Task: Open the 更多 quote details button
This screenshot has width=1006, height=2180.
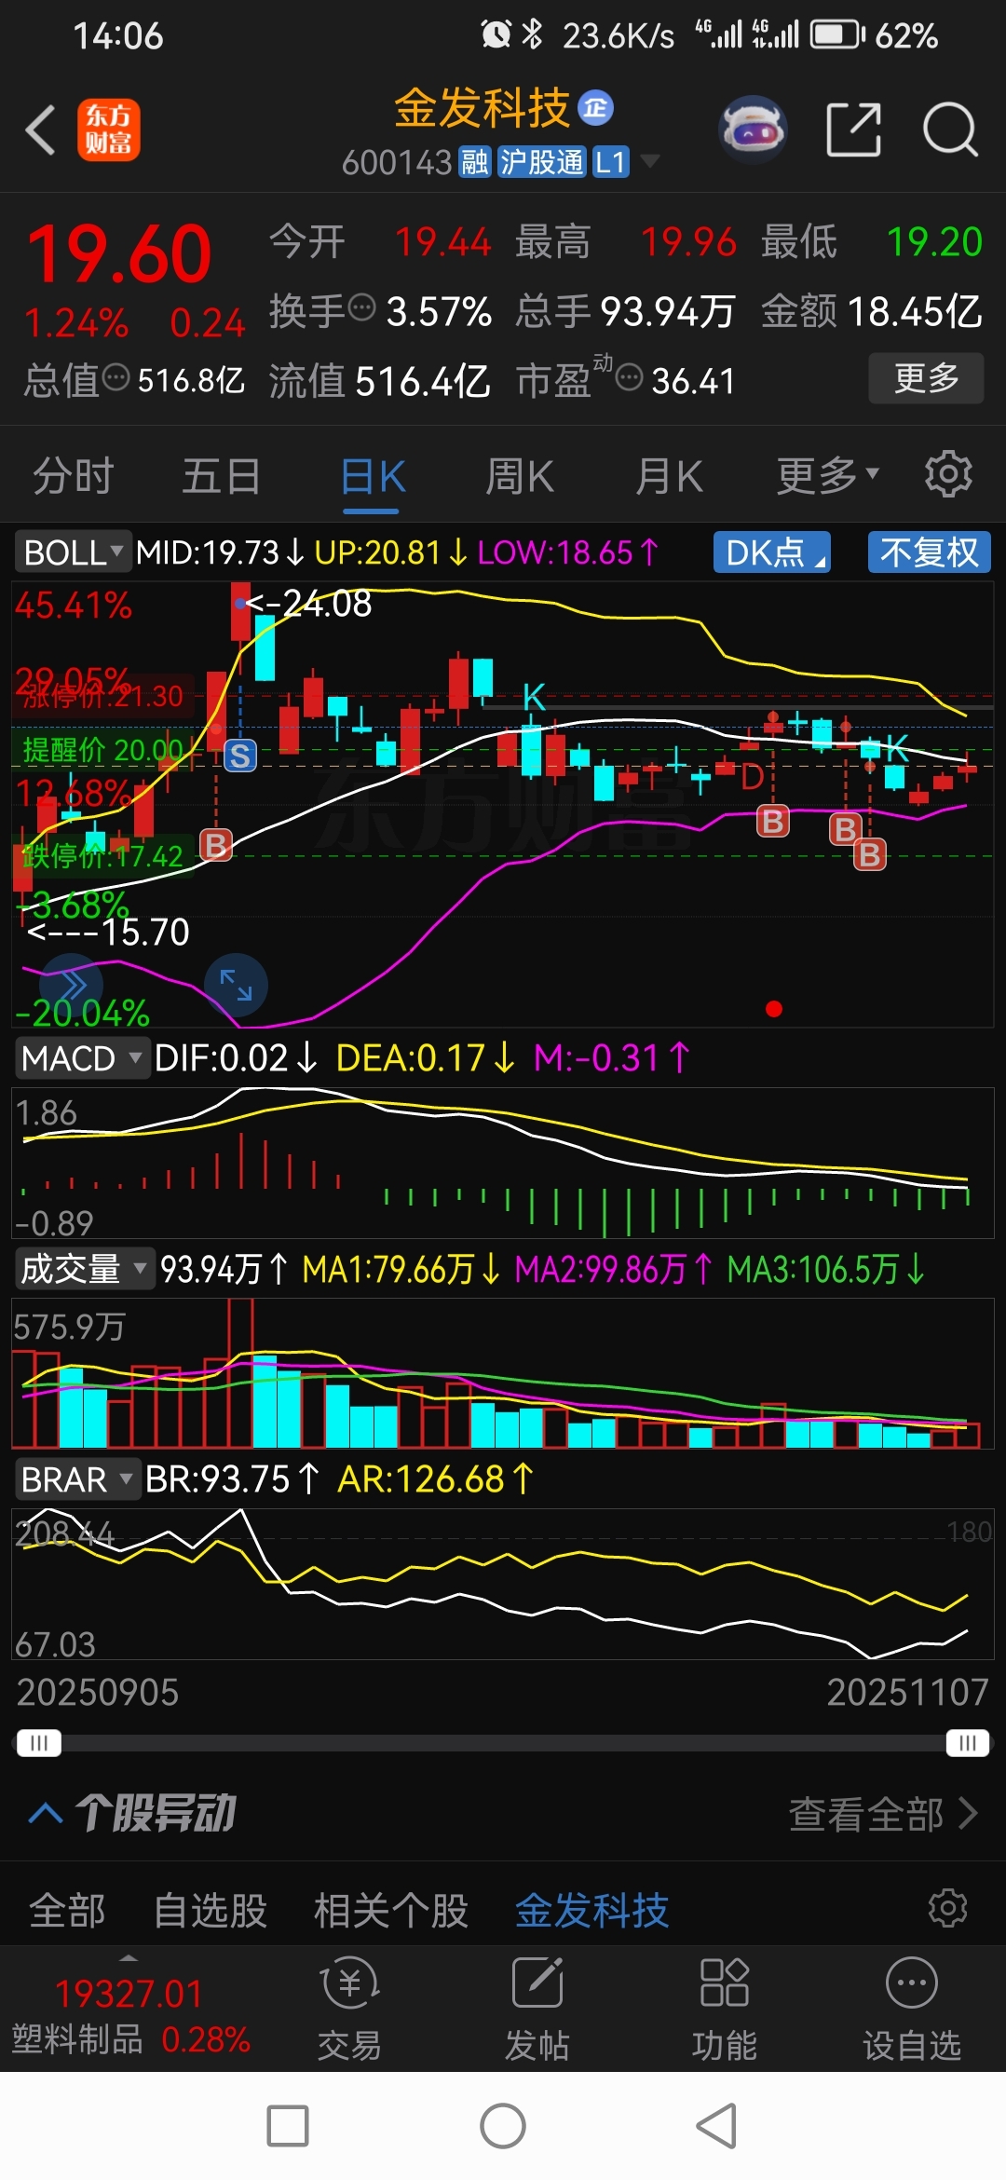Action: (926, 378)
